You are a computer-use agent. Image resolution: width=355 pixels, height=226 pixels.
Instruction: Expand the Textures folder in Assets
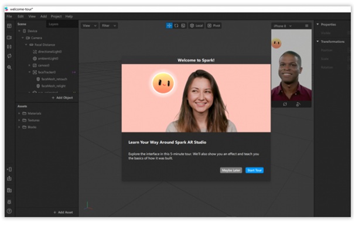click(x=19, y=121)
